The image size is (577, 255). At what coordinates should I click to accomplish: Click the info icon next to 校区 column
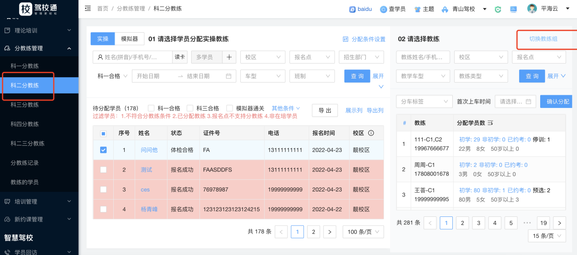371,133
